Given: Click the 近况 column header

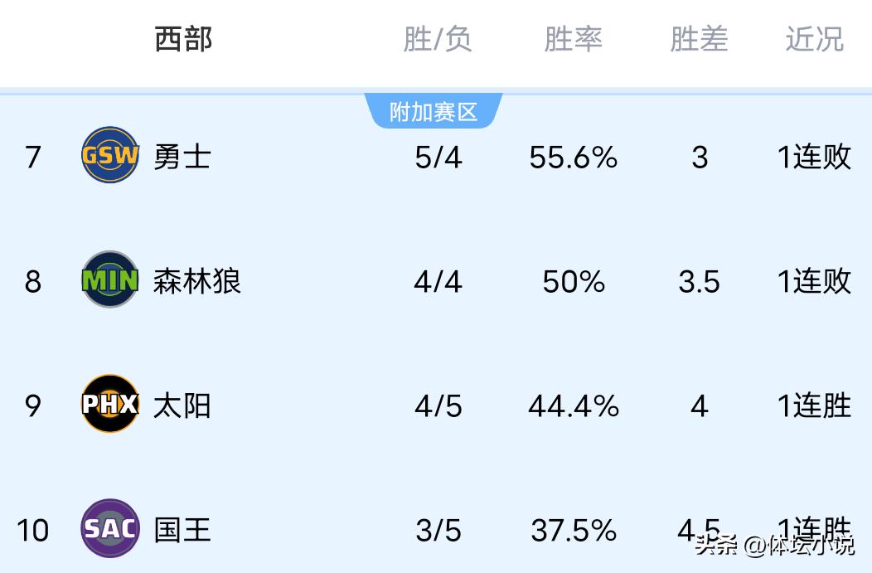Looking at the screenshot, I should tap(814, 39).
